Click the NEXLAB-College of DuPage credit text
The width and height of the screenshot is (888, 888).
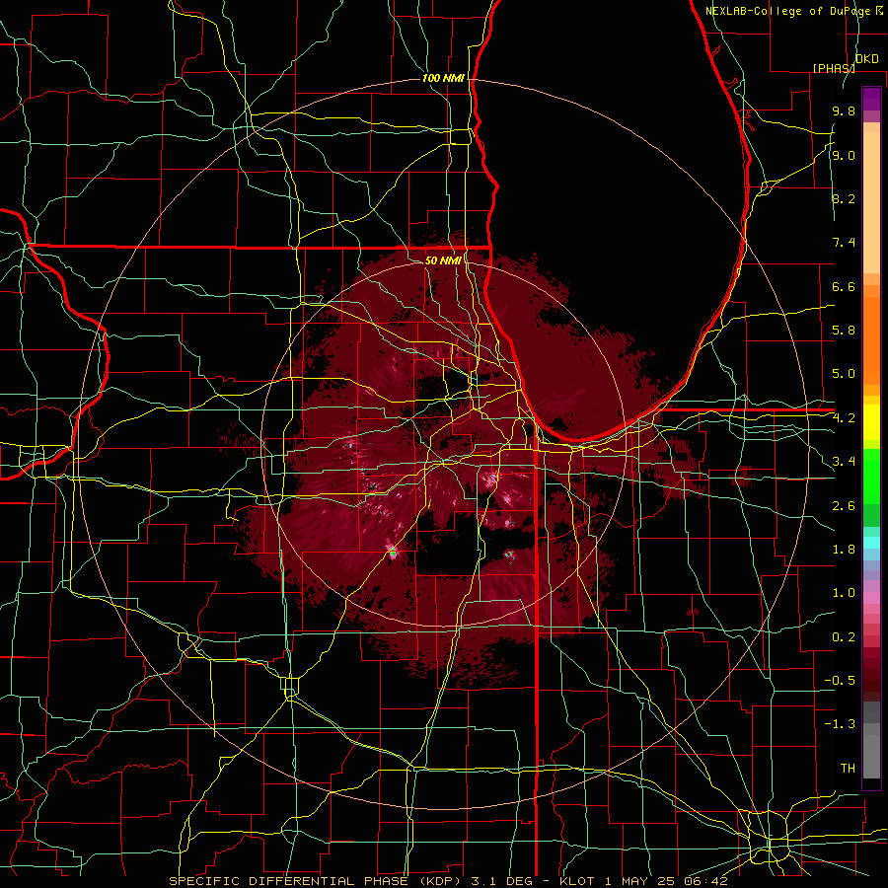[787, 11]
